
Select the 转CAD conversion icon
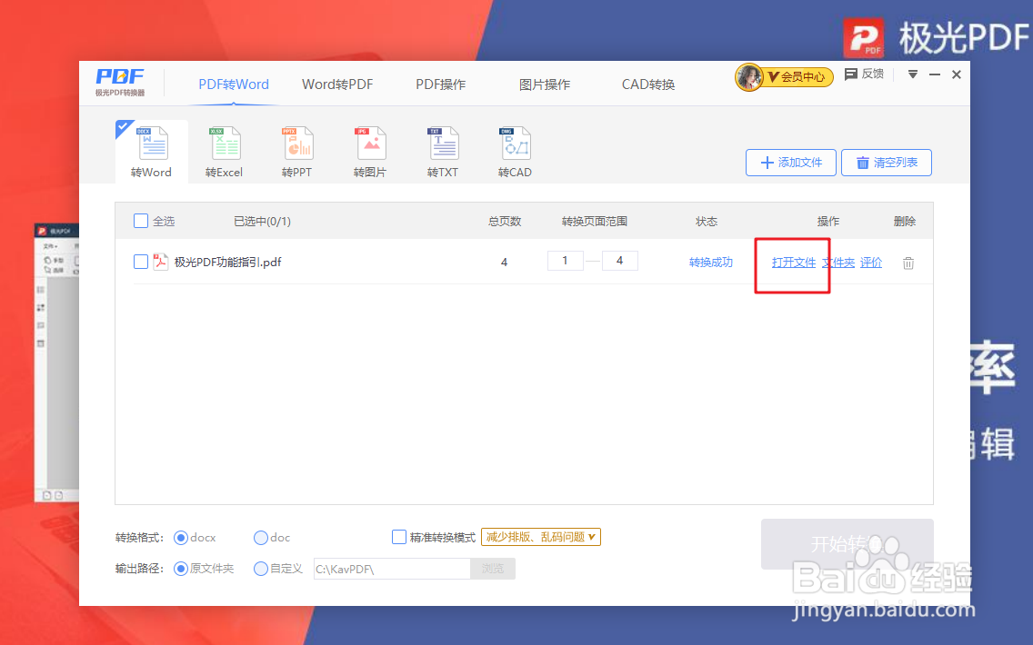(516, 152)
